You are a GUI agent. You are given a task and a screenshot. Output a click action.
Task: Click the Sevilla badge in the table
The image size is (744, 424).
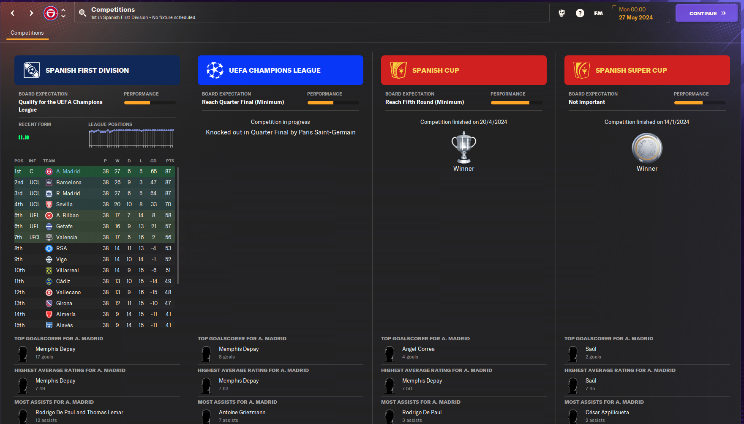point(49,205)
